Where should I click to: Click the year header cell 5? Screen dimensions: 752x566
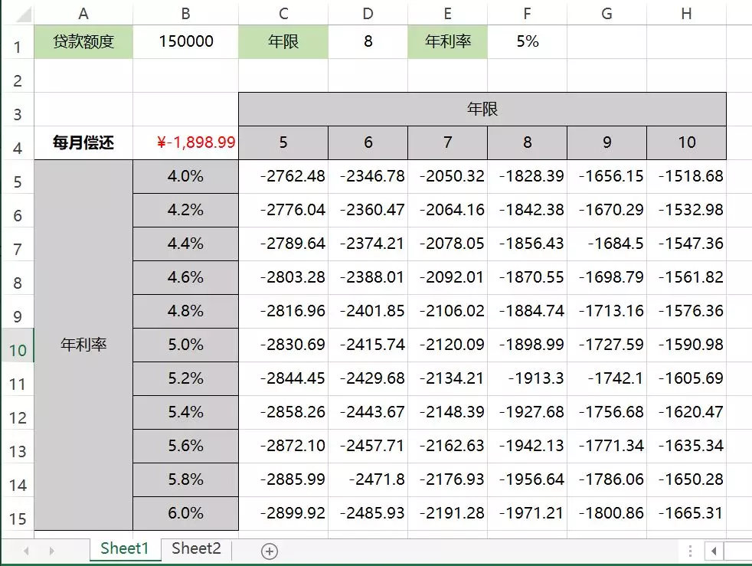[x=283, y=143]
